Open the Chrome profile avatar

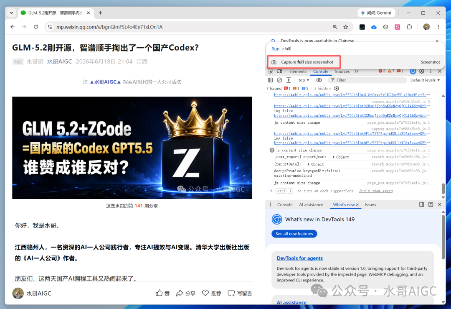(x=426, y=27)
